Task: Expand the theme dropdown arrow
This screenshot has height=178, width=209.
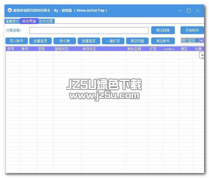Action: 201,40
